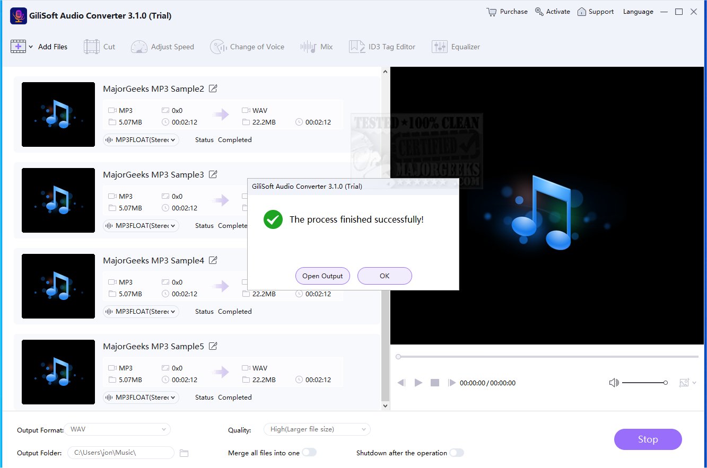Click the previous frame playback button
Screen dimensions: 707x468
pos(401,383)
